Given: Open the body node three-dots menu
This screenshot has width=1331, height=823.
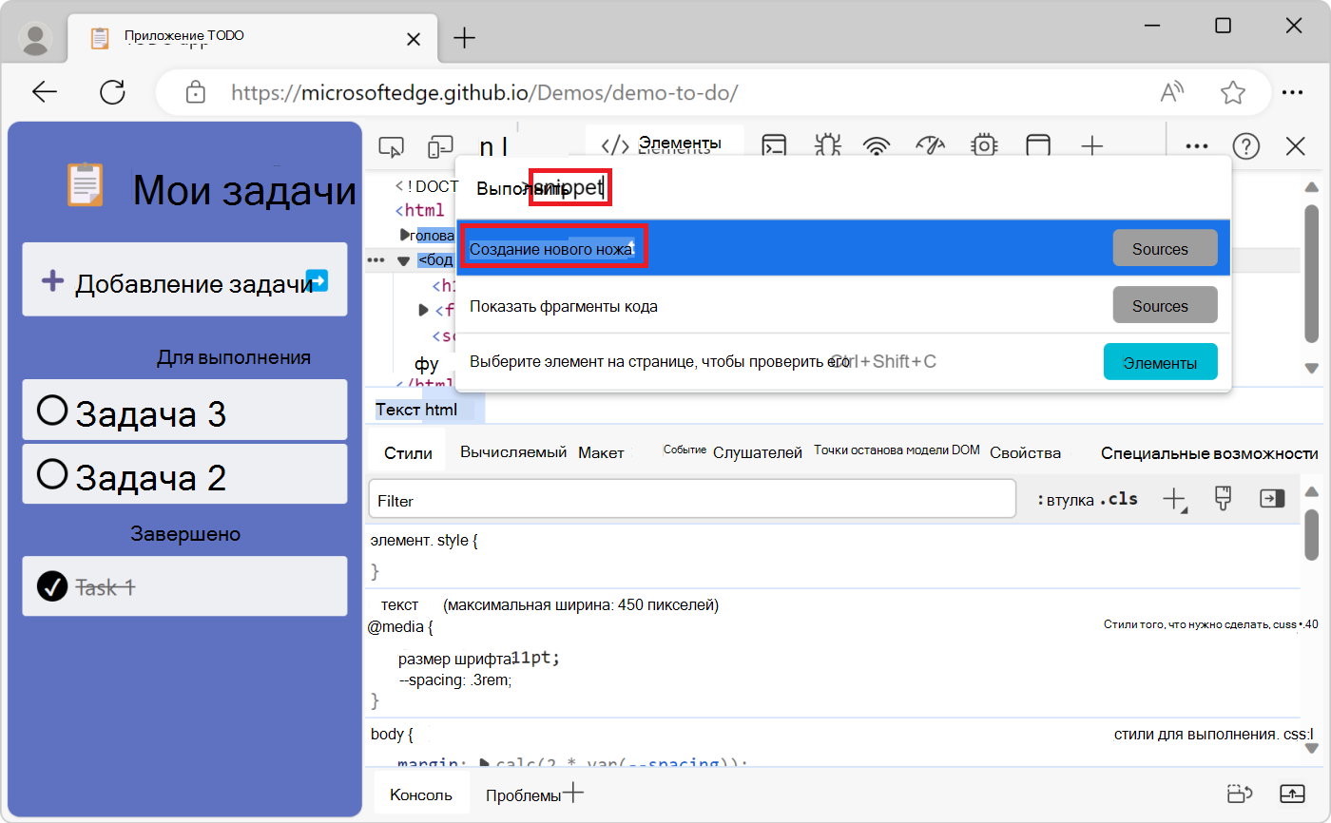Looking at the screenshot, I should click(375, 260).
